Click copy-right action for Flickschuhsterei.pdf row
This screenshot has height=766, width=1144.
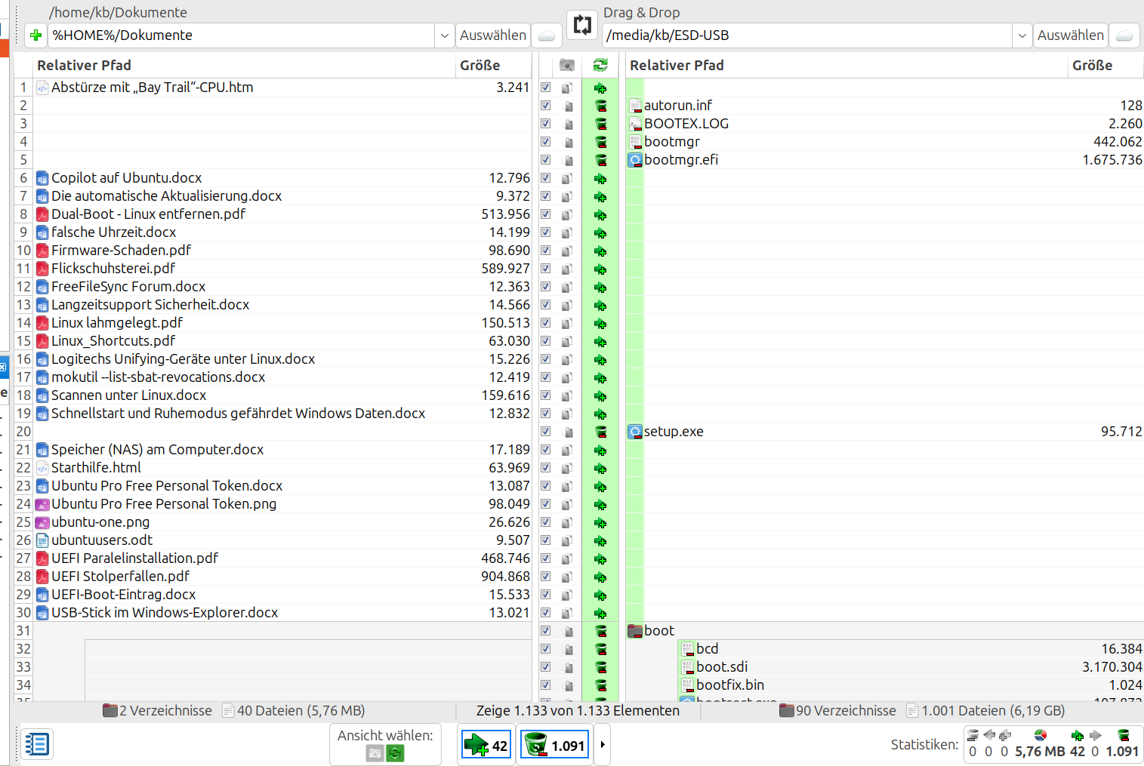(600, 269)
